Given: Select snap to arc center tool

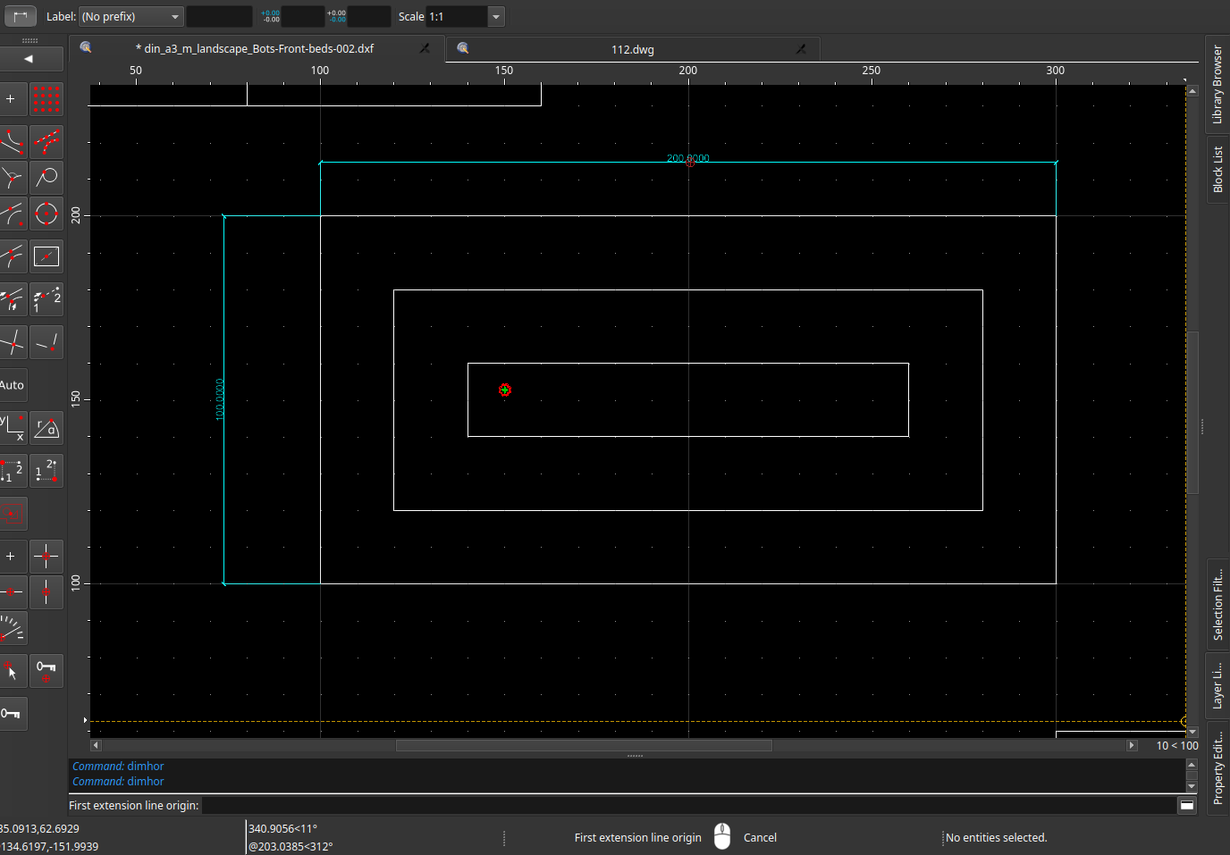Looking at the screenshot, I should 11,214.
